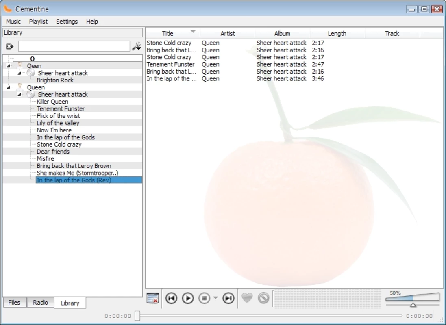
Task: Start playback with the Play button
Action: 188,298
